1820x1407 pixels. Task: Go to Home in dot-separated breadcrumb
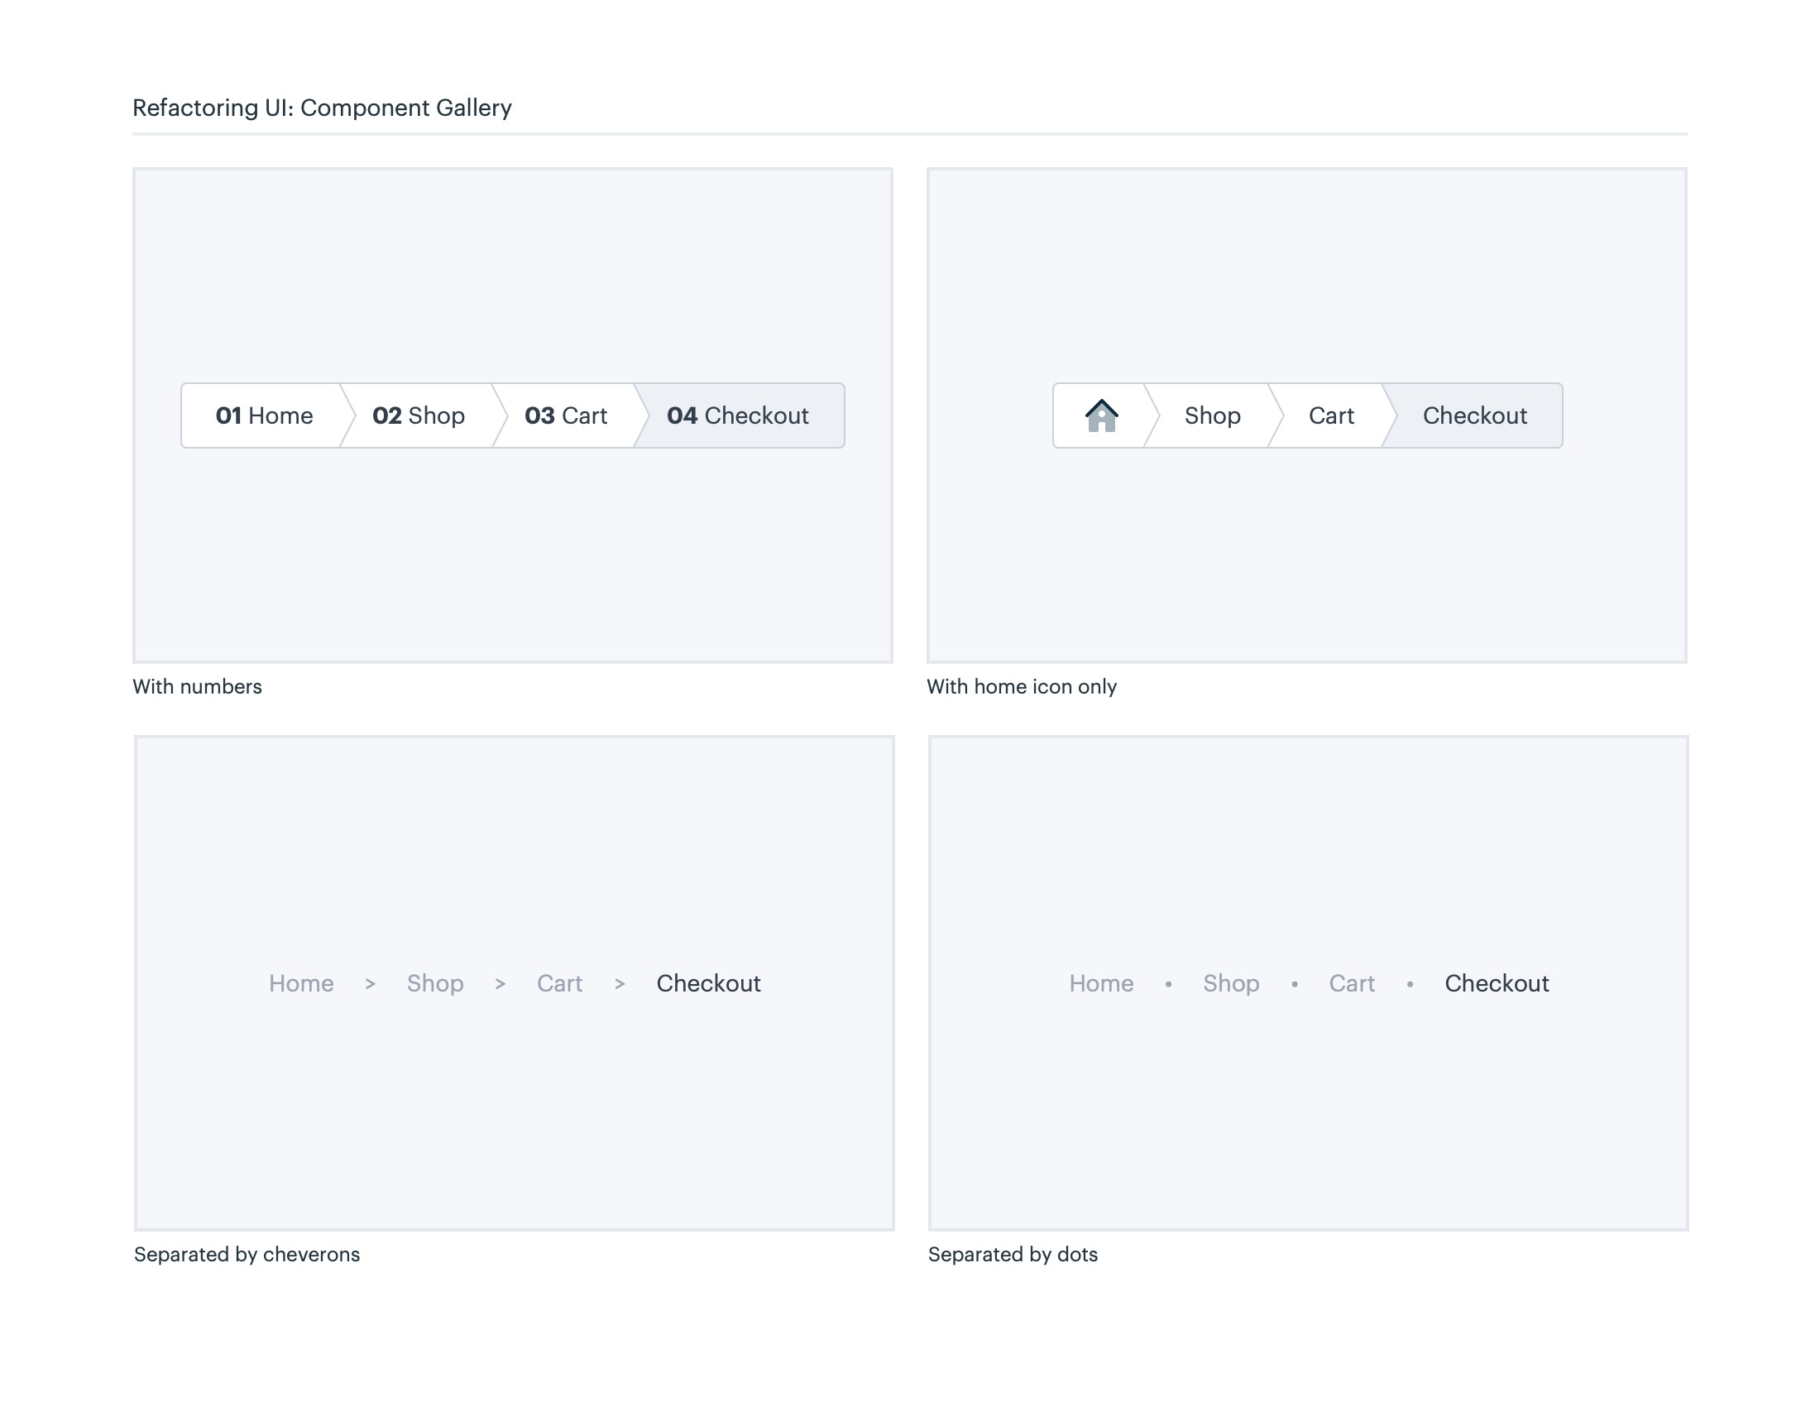click(1101, 982)
